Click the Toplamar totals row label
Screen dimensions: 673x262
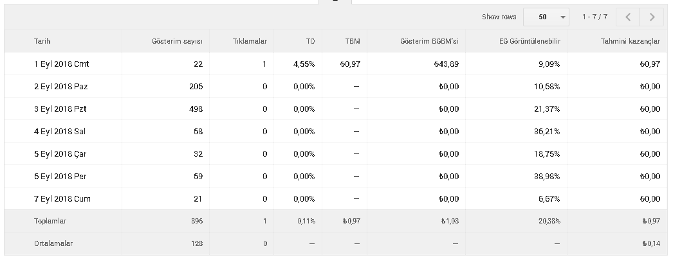(50, 222)
